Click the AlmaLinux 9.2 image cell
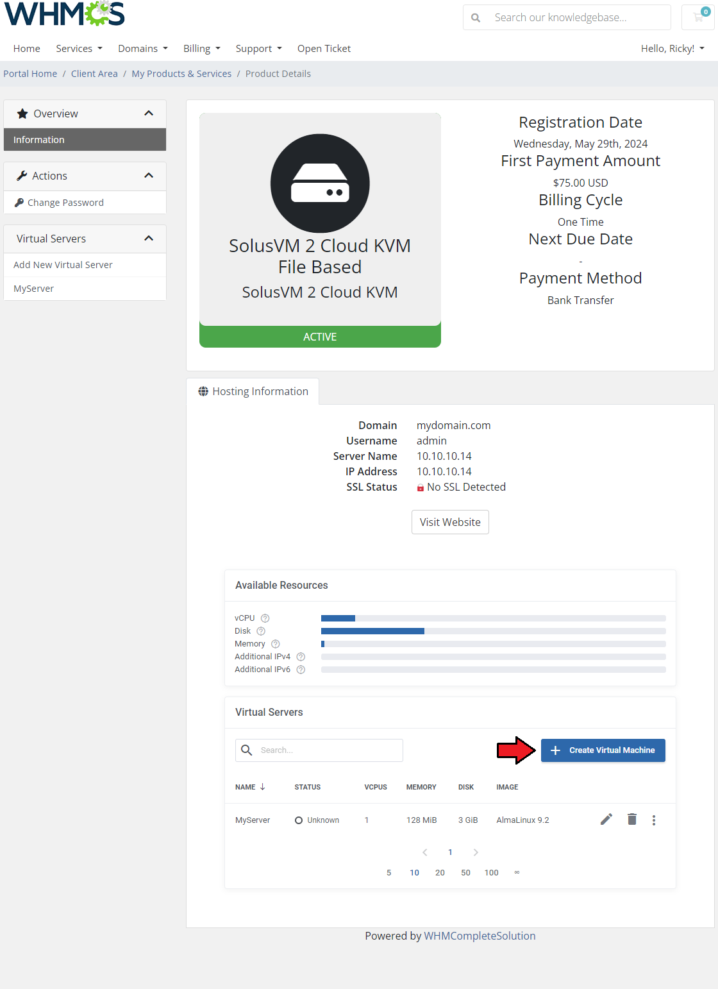Screen dimensions: 718x989 [522, 820]
